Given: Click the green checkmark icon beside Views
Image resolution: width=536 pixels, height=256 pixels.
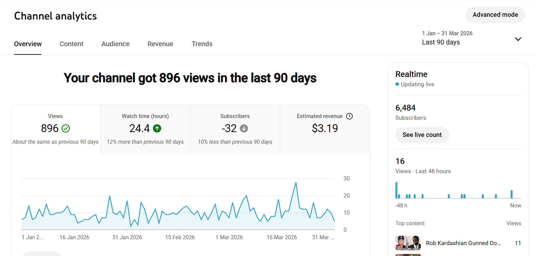Looking at the screenshot, I should tap(66, 128).
